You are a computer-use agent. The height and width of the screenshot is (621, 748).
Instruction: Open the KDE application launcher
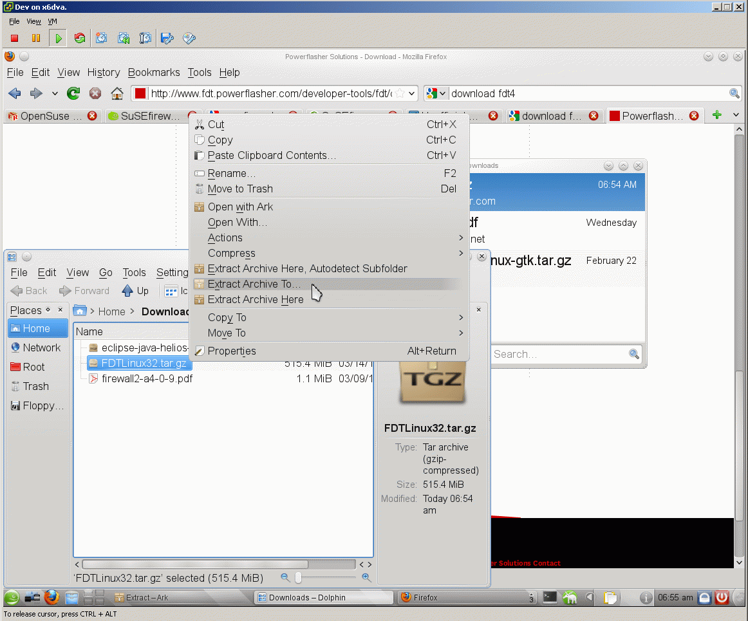pyautogui.click(x=12, y=597)
